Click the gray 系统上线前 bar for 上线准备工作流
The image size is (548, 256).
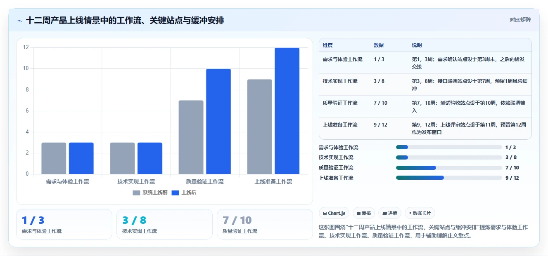pos(260,127)
